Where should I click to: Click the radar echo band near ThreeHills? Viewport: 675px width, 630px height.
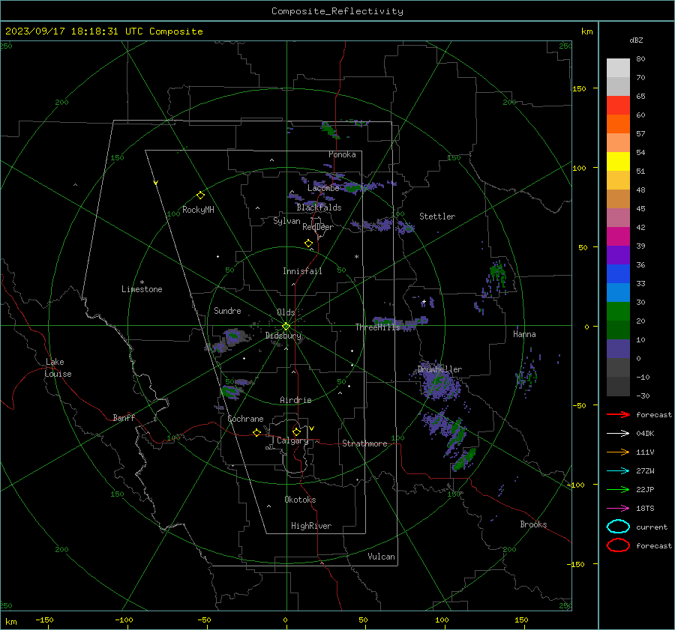point(400,321)
